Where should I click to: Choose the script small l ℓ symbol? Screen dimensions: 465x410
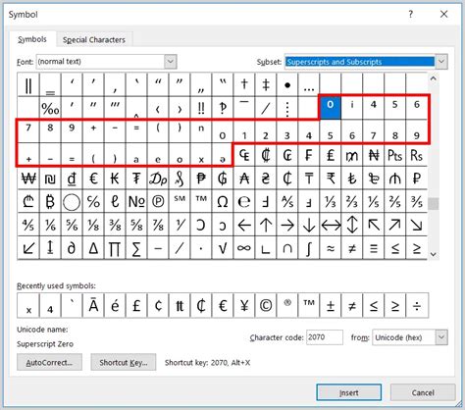115,201
